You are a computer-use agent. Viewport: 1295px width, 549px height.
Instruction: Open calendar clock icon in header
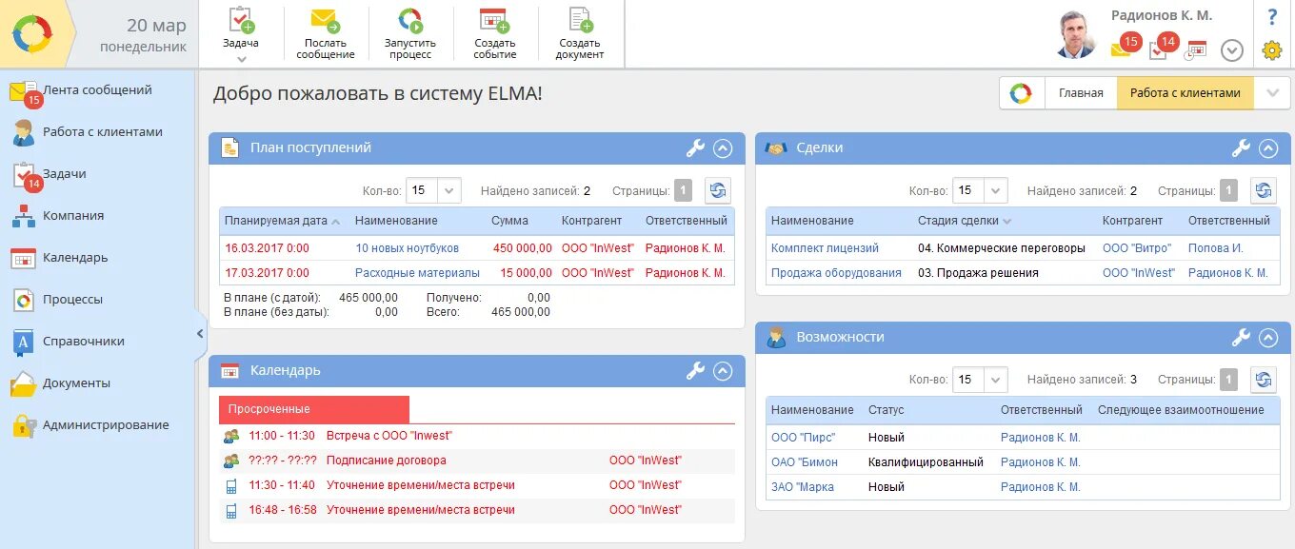click(1195, 49)
